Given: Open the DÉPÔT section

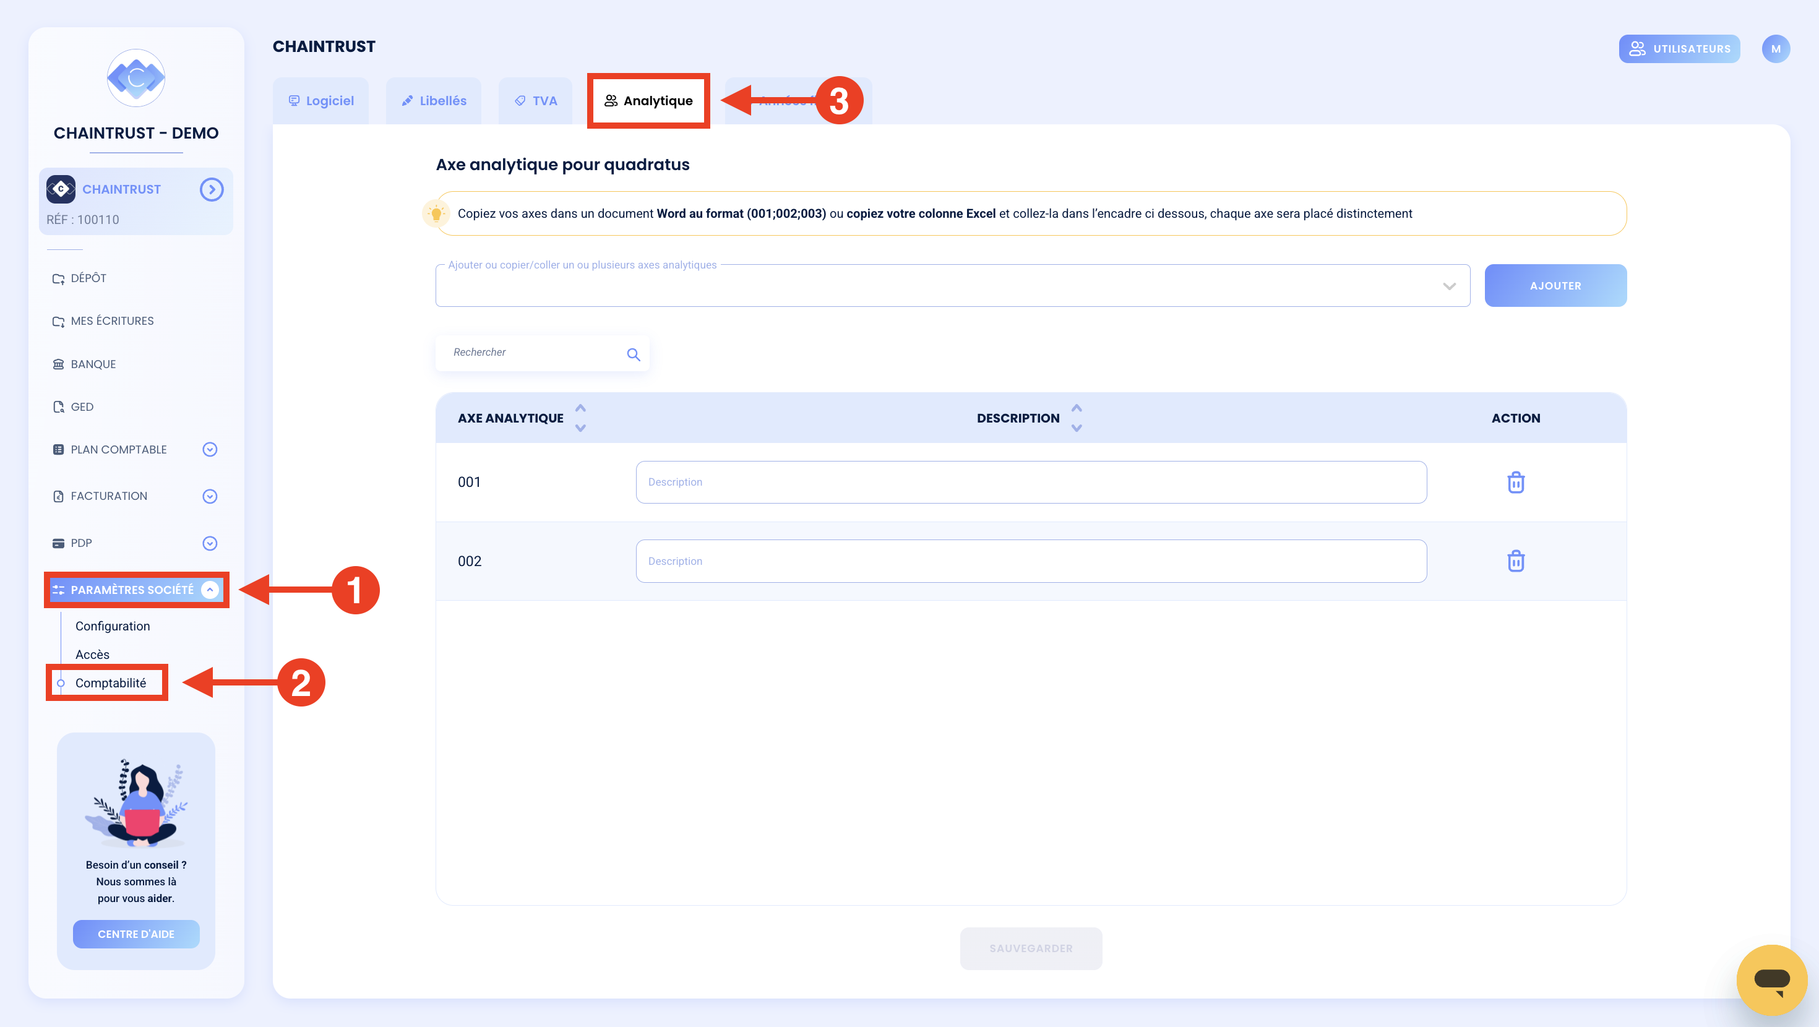Looking at the screenshot, I should (88, 278).
